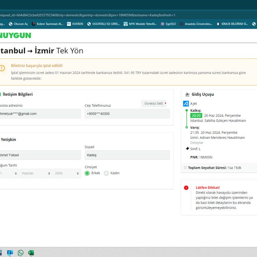Click the orange alert icon in cancellation notice

pyautogui.click(x=2, y=68)
